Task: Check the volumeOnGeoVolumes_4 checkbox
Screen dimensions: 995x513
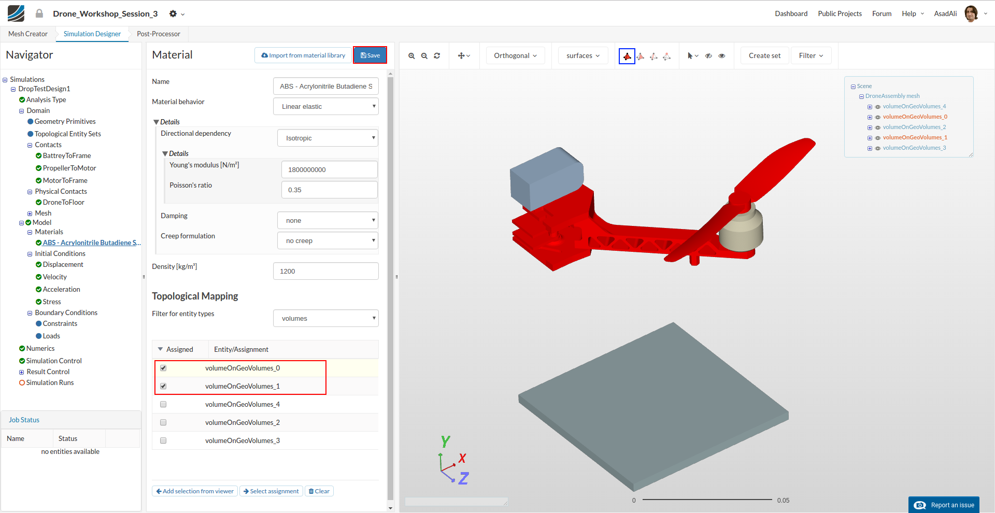Action: 163,404
